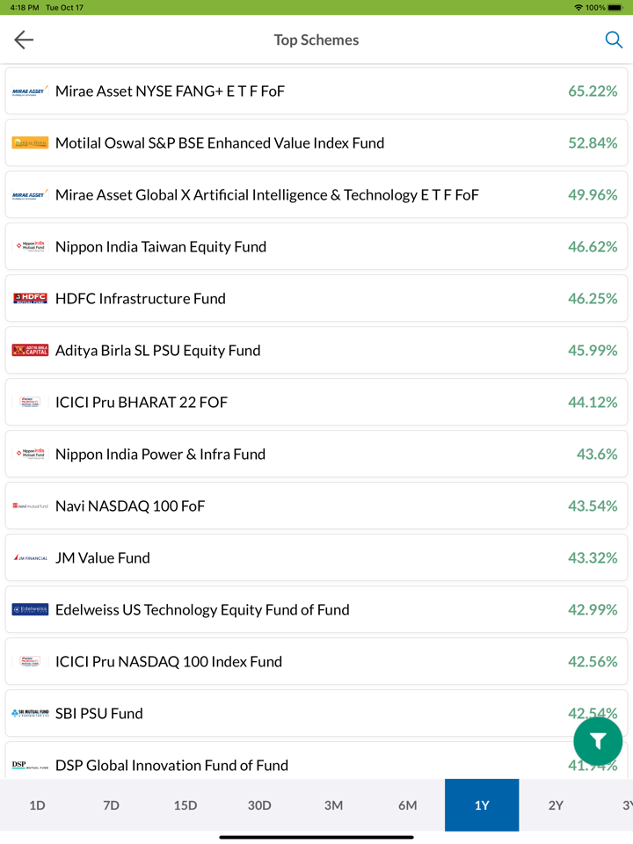The height and width of the screenshot is (844, 633).
Task: Show 3M returns tab
Action: pyautogui.click(x=333, y=805)
